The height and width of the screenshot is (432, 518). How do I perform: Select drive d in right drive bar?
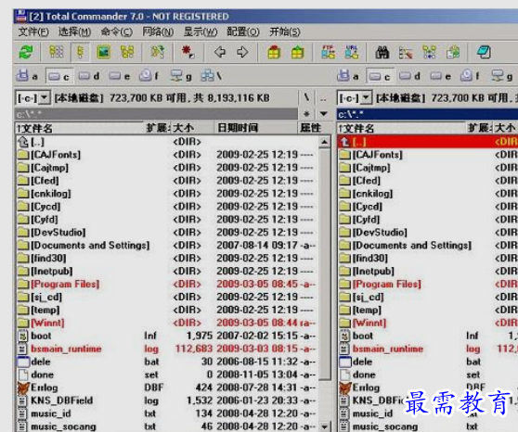pos(410,76)
